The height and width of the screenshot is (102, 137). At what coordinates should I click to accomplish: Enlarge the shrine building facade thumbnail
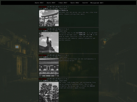click(49, 67)
